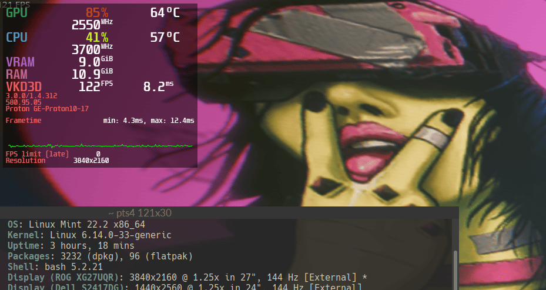
Task: Click the VRAM label in the overlay
Action: (x=20, y=62)
